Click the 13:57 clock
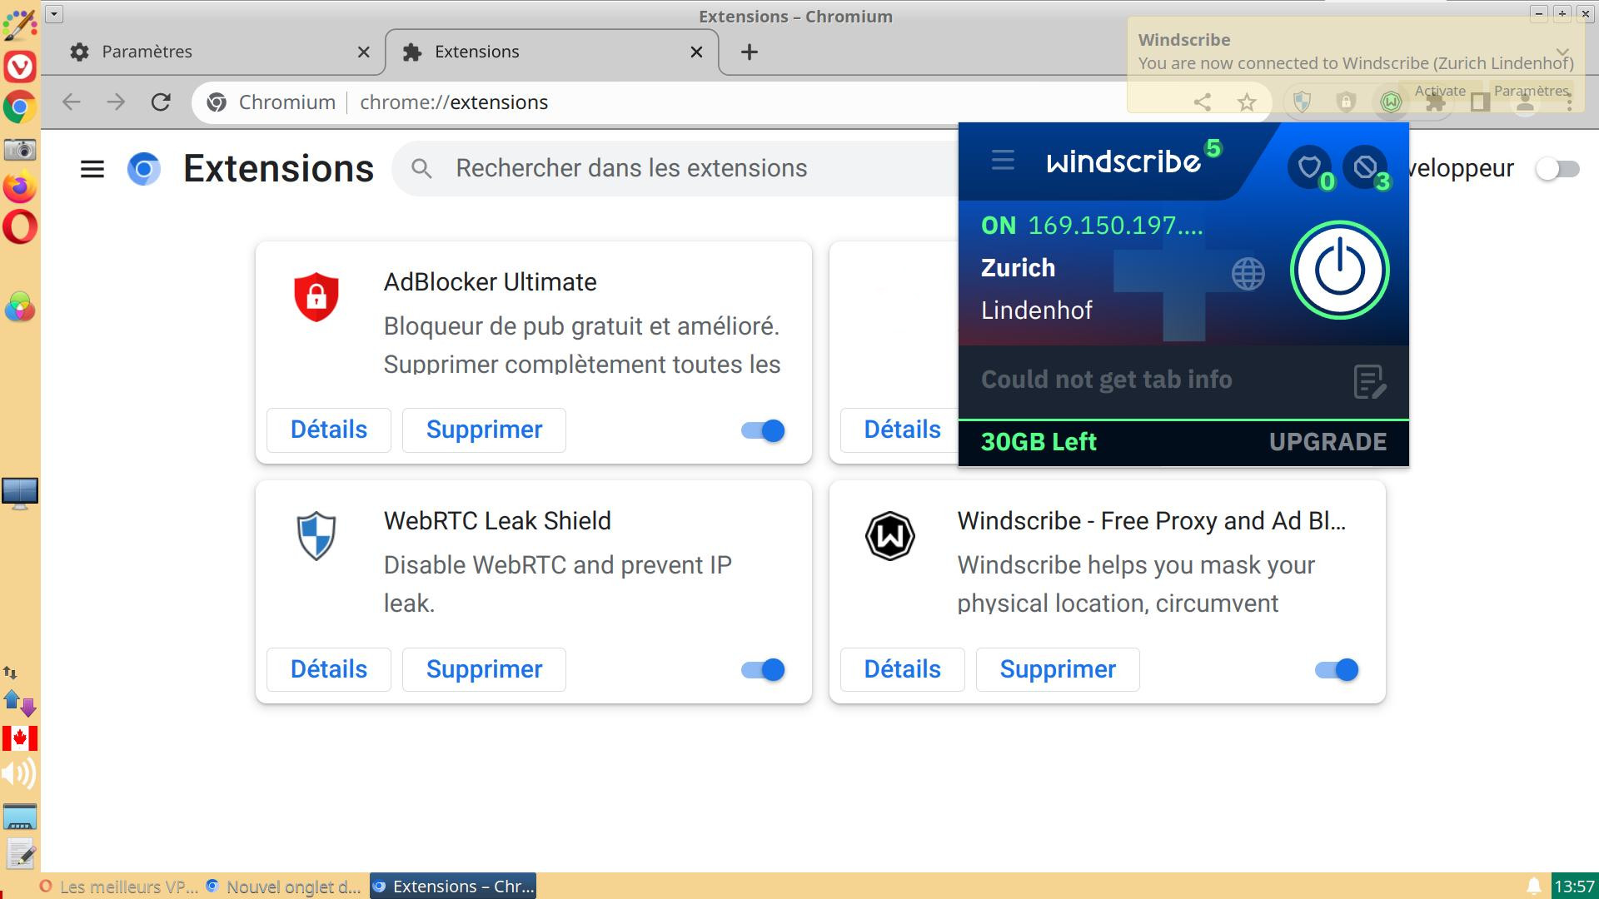 click(x=1574, y=887)
